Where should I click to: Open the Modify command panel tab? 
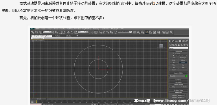[x=173, y=41]
